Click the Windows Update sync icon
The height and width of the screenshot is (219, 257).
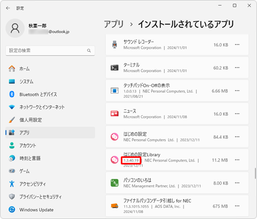pyautogui.click(x=12, y=209)
